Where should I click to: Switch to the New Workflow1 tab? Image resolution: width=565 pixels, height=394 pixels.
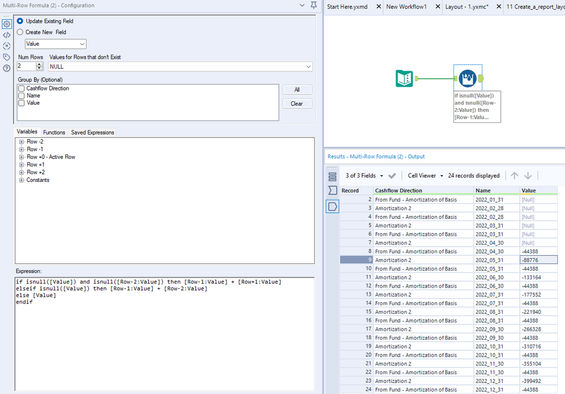pos(406,7)
